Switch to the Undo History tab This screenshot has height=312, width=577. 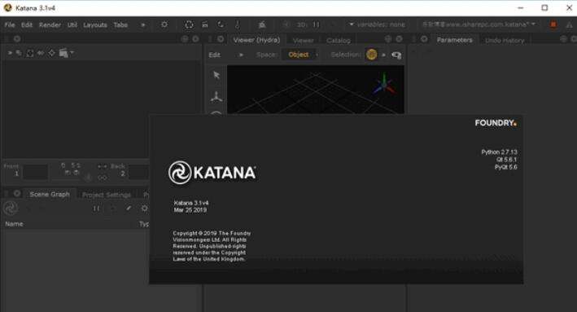point(505,40)
